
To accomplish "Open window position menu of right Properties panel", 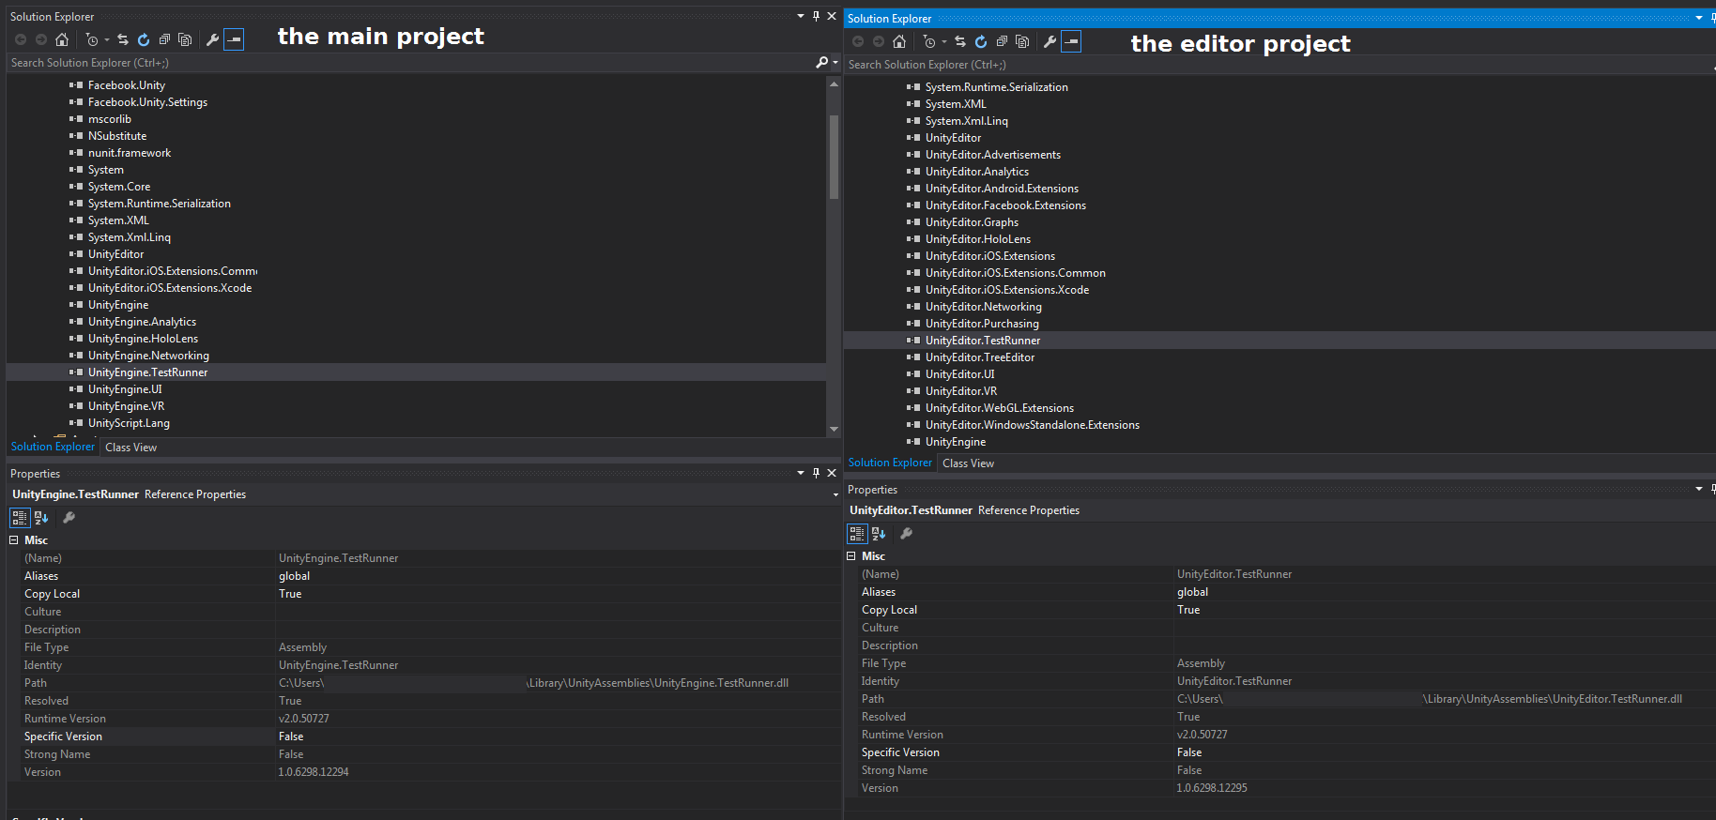I will (x=1698, y=489).
